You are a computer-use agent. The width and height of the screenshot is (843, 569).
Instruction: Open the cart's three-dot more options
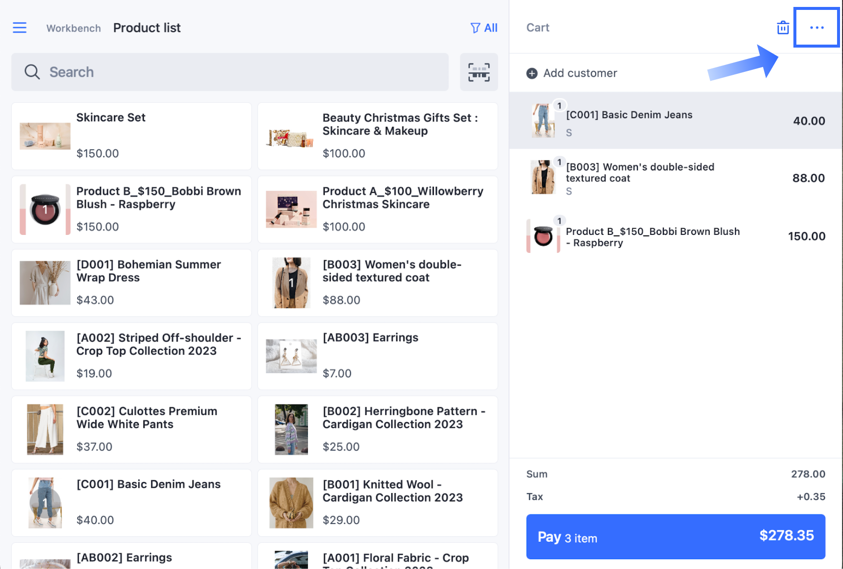point(817,28)
